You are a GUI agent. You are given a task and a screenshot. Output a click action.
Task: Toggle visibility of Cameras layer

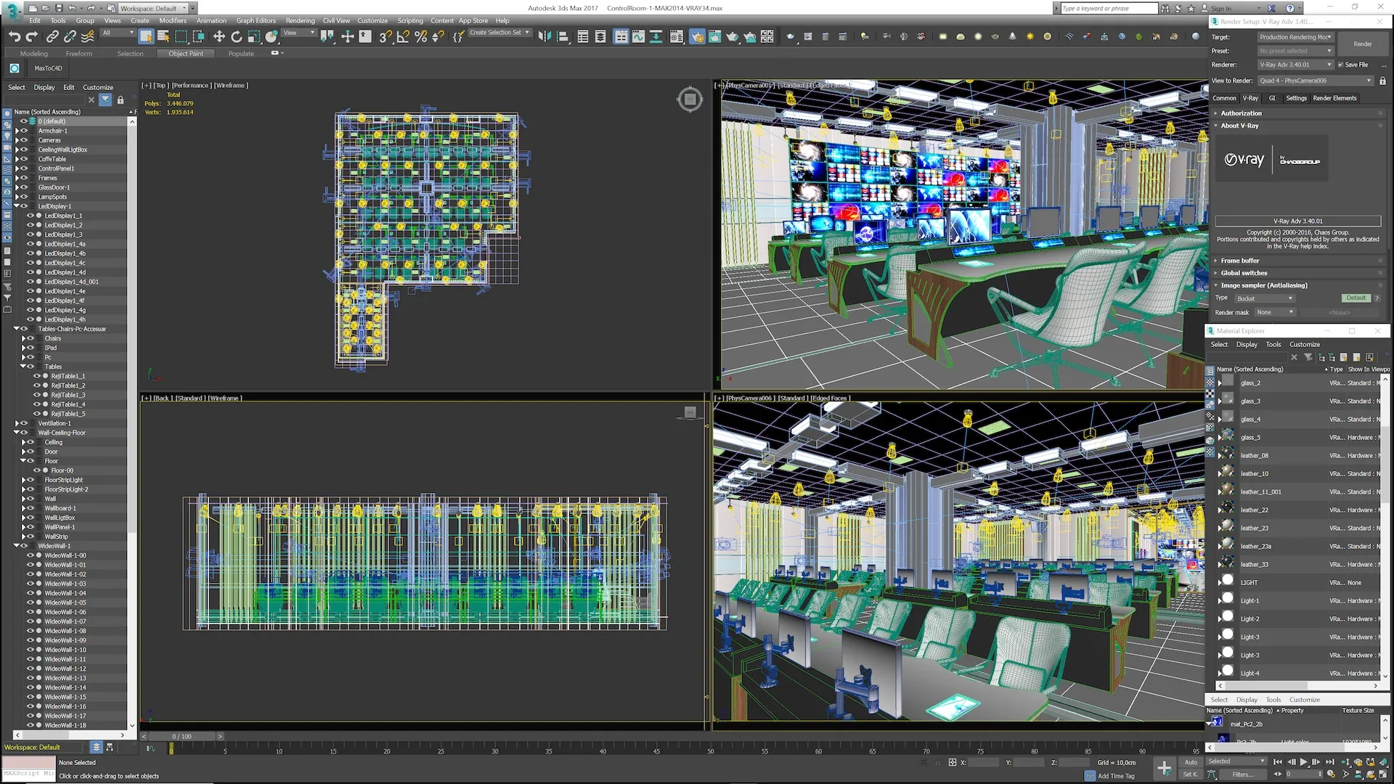coord(24,140)
